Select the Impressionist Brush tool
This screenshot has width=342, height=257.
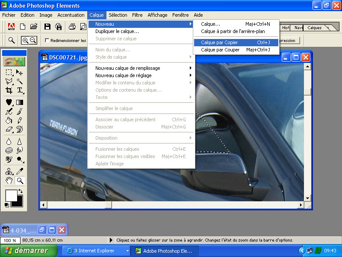coord(20,129)
